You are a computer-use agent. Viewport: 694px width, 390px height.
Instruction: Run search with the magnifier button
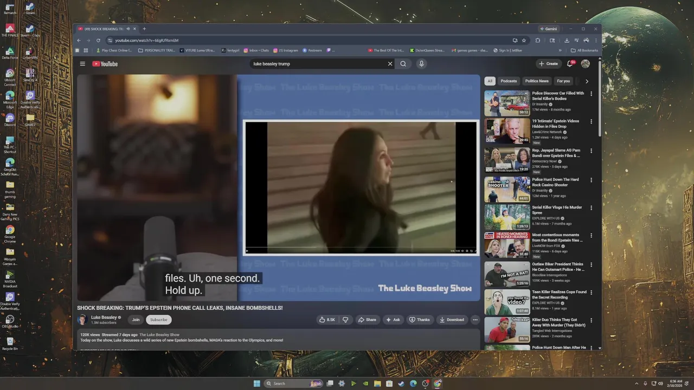[403, 64]
